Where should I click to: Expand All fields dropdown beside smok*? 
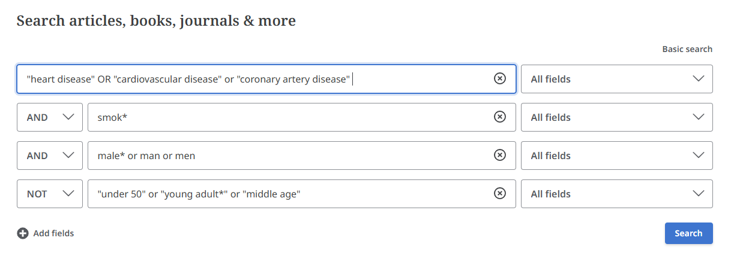tap(617, 117)
